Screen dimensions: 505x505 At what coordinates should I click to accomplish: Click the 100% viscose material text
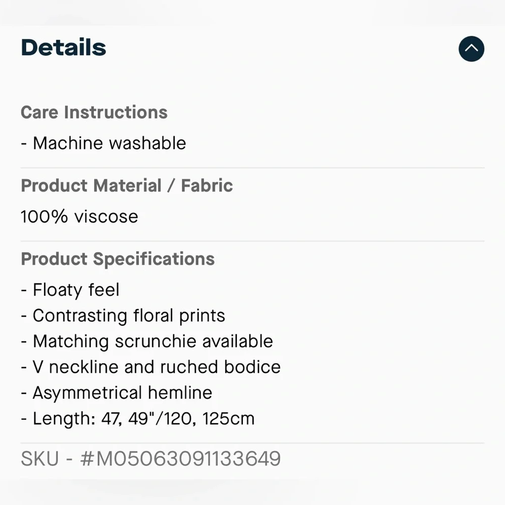coord(79,217)
